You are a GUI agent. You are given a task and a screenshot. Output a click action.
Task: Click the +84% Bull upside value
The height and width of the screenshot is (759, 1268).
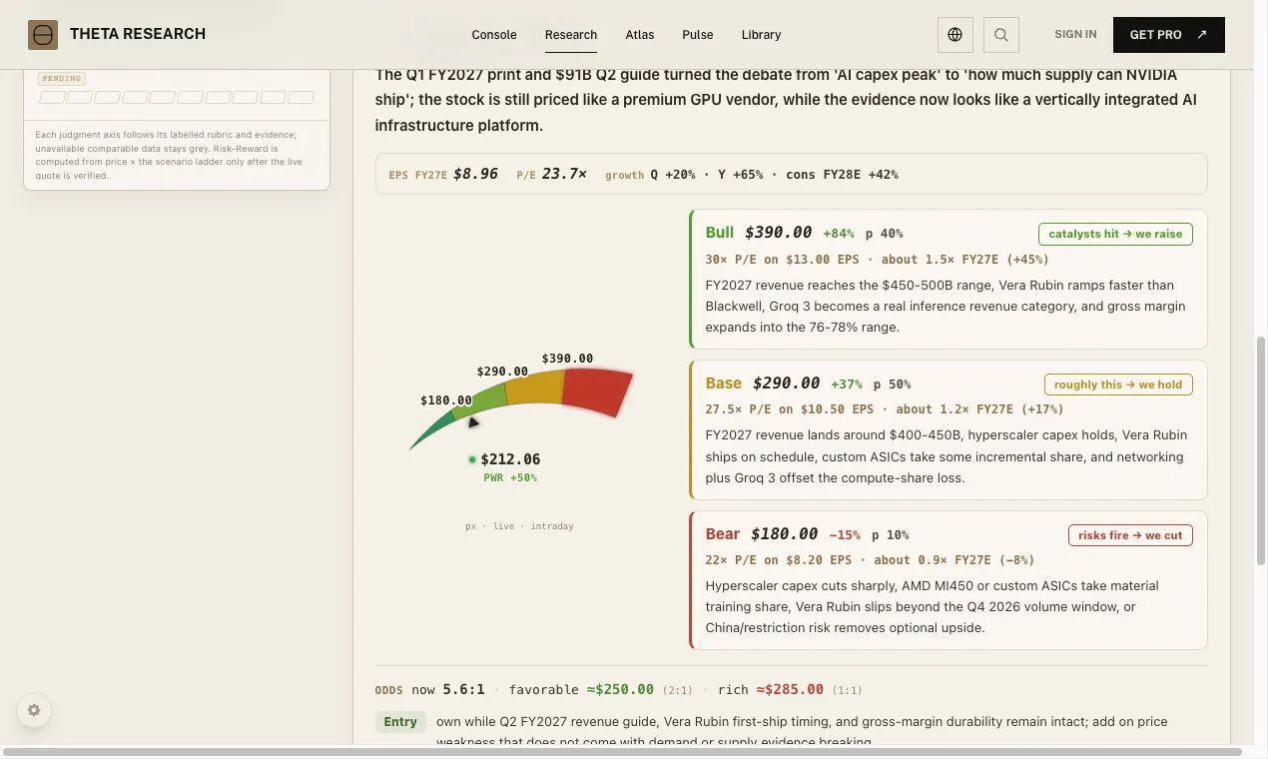pyautogui.click(x=839, y=234)
